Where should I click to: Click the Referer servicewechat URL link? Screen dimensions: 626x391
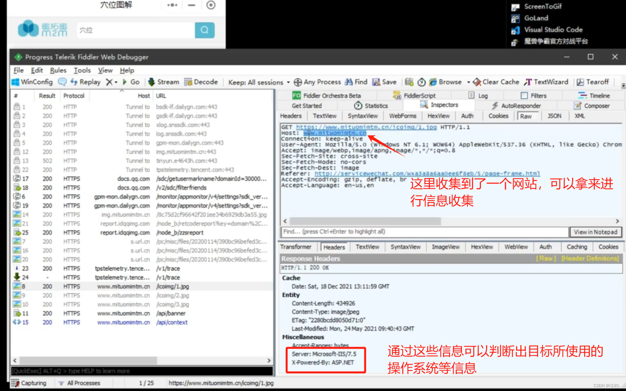pyautogui.click(x=427, y=174)
